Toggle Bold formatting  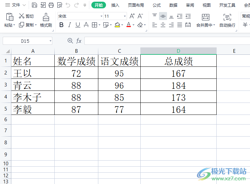(61, 25)
